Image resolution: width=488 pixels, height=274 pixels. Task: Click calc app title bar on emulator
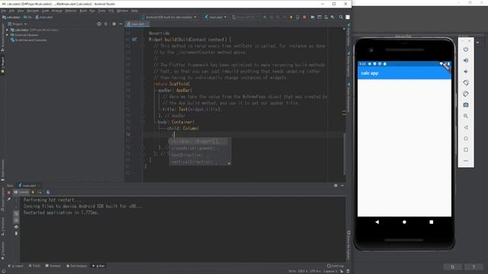(404, 73)
